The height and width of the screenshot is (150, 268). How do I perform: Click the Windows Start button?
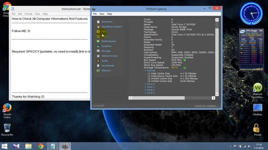5,146
